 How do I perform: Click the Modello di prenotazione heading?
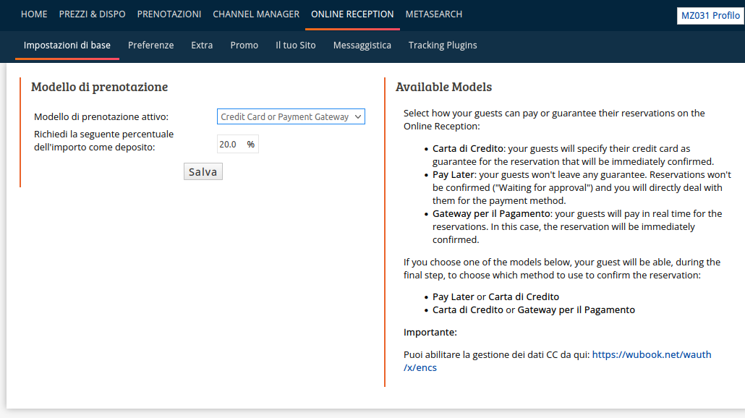coord(99,87)
